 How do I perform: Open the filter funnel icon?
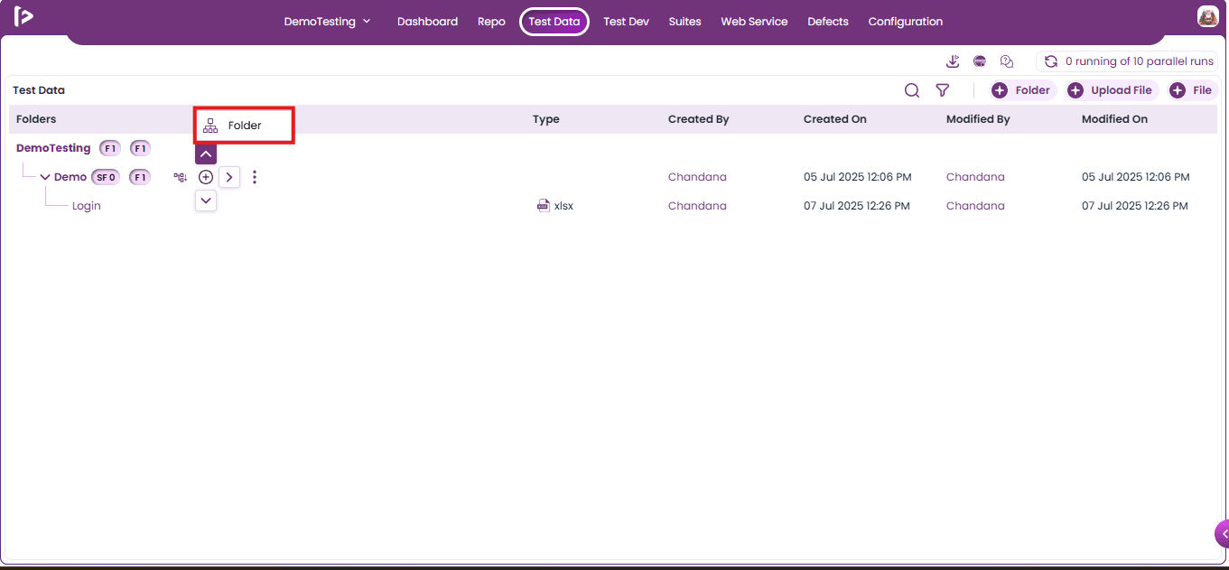(942, 90)
